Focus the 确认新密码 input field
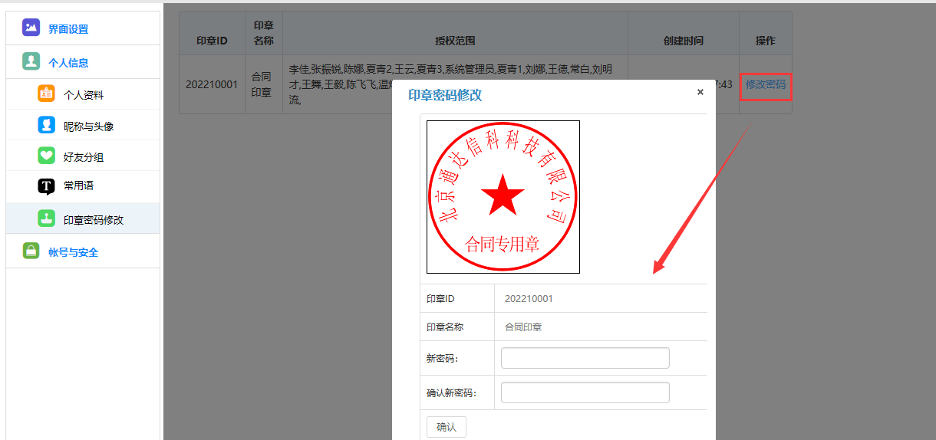The height and width of the screenshot is (440, 936). (585, 392)
